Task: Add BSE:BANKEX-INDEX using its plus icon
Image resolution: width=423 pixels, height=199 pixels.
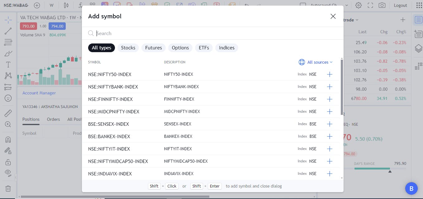Action: [x=330, y=136]
